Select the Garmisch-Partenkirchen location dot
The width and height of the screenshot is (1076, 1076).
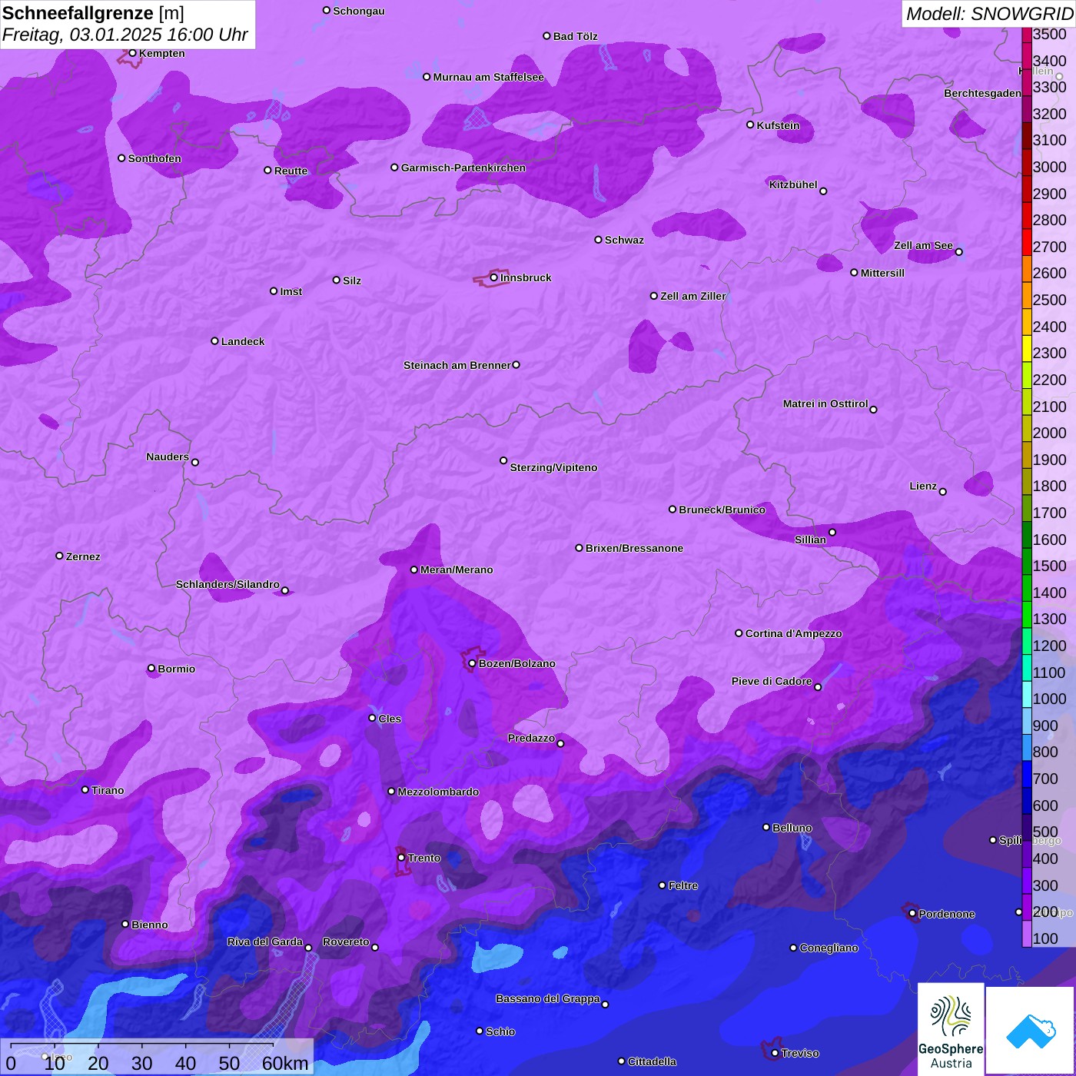(x=394, y=168)
